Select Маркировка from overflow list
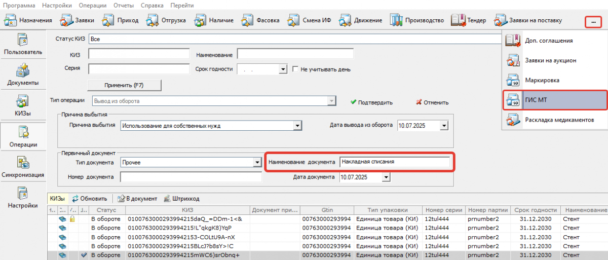 tap(555, 80)
